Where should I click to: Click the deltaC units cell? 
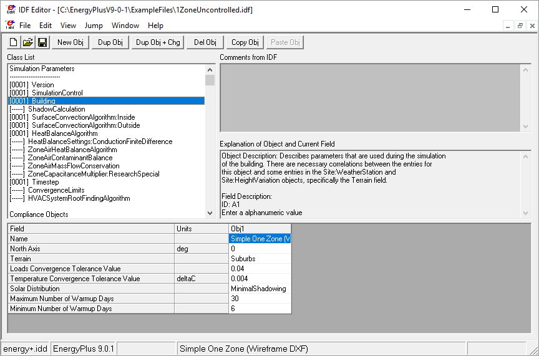click(x=202, y=279)
